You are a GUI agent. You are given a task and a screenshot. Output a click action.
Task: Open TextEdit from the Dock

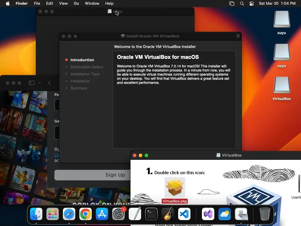135,214
